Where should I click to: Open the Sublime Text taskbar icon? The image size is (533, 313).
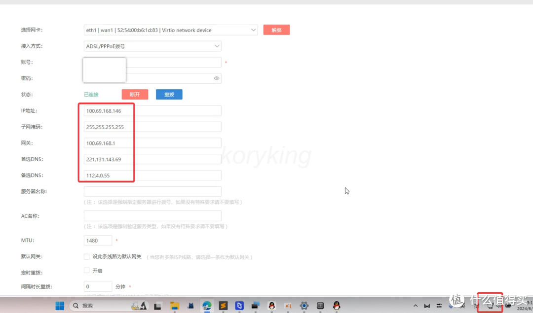click(223, 306)
